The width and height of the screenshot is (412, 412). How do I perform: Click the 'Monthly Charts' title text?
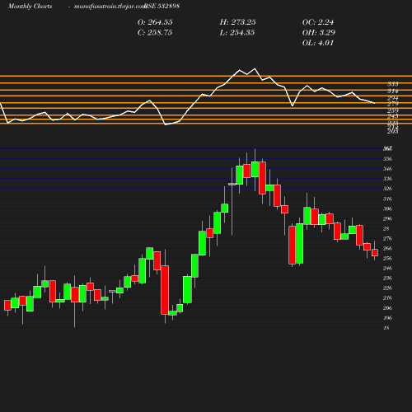click(30, 7)
